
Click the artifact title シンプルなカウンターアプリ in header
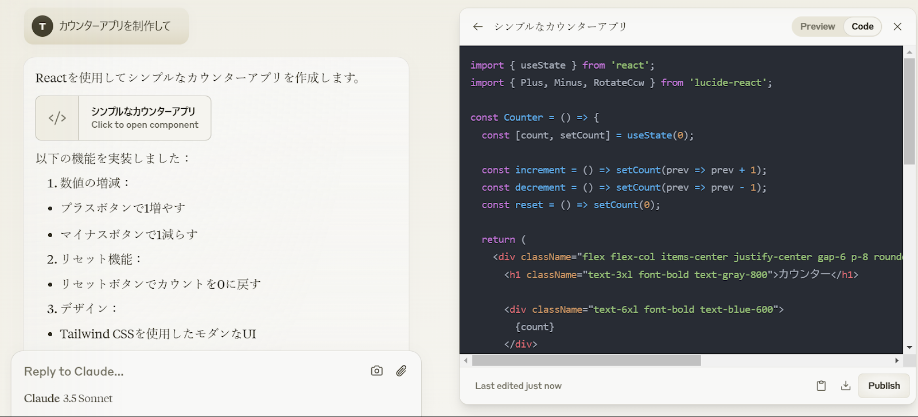(561, 26)
